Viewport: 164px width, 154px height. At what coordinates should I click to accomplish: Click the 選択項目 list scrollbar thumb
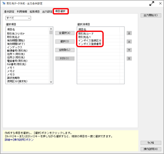[x=51, y=32]
